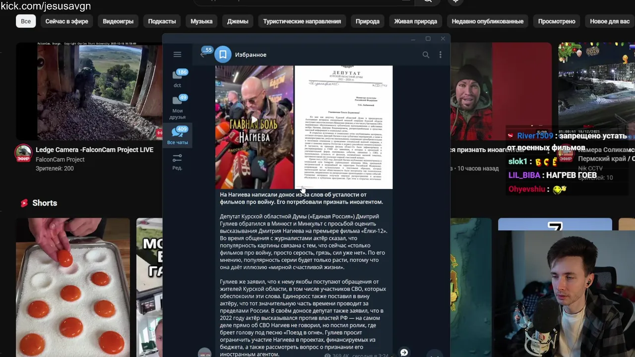Open the three-dot chat options menu
The width and height of the screenshot is (635, 357).
coord(440,55)
